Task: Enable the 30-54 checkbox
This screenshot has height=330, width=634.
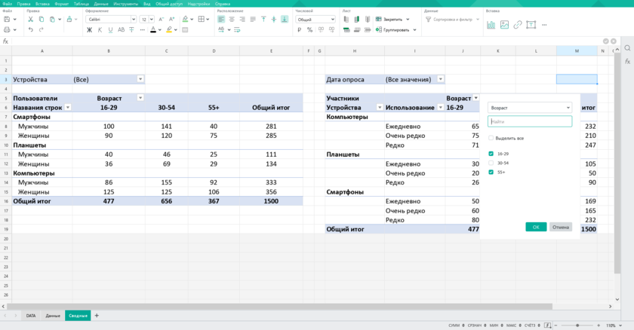Action: pyautogui.click(x=491, y=163)
